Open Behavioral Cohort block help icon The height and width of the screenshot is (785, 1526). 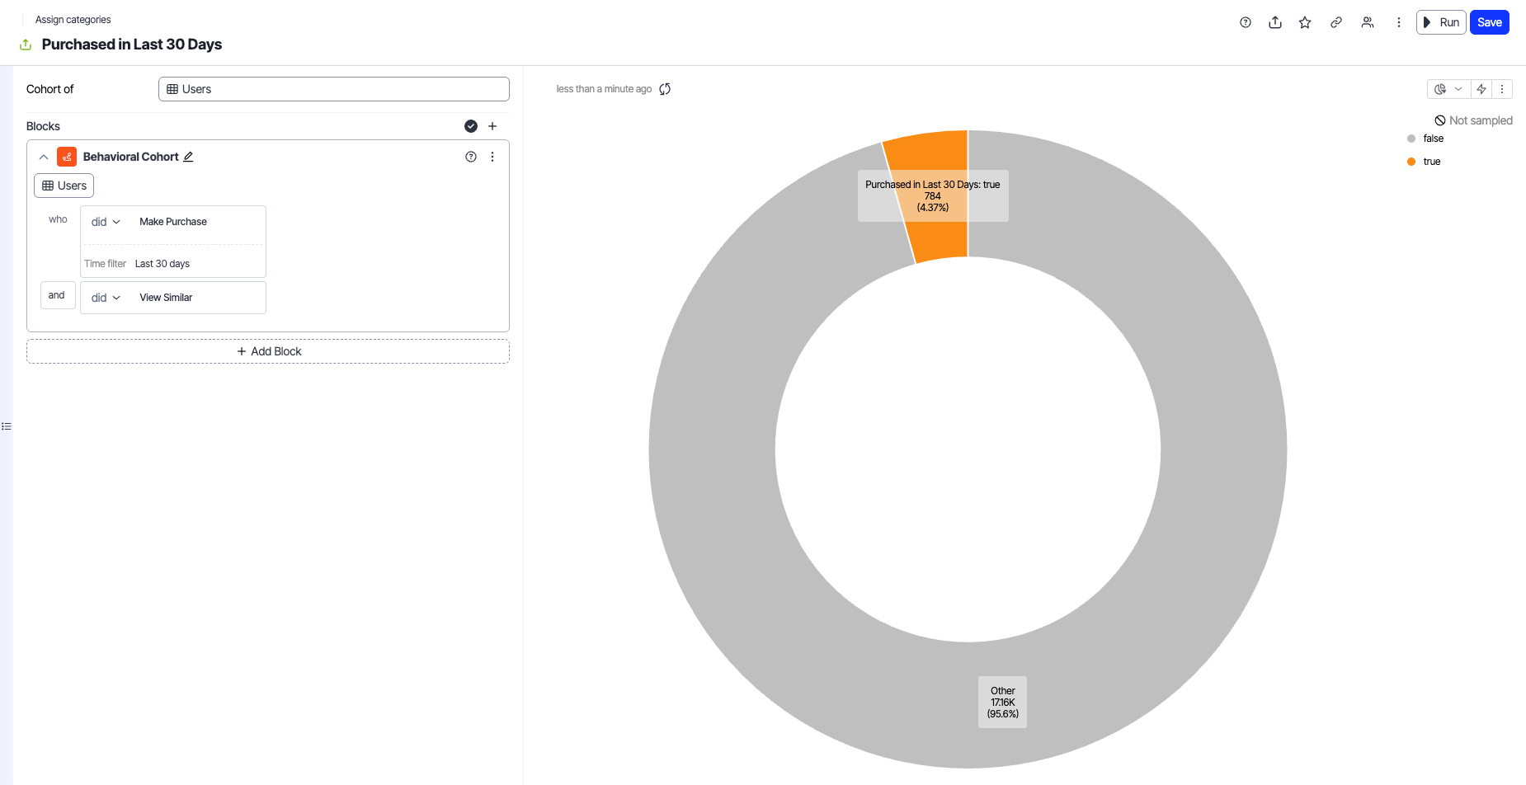471,157
